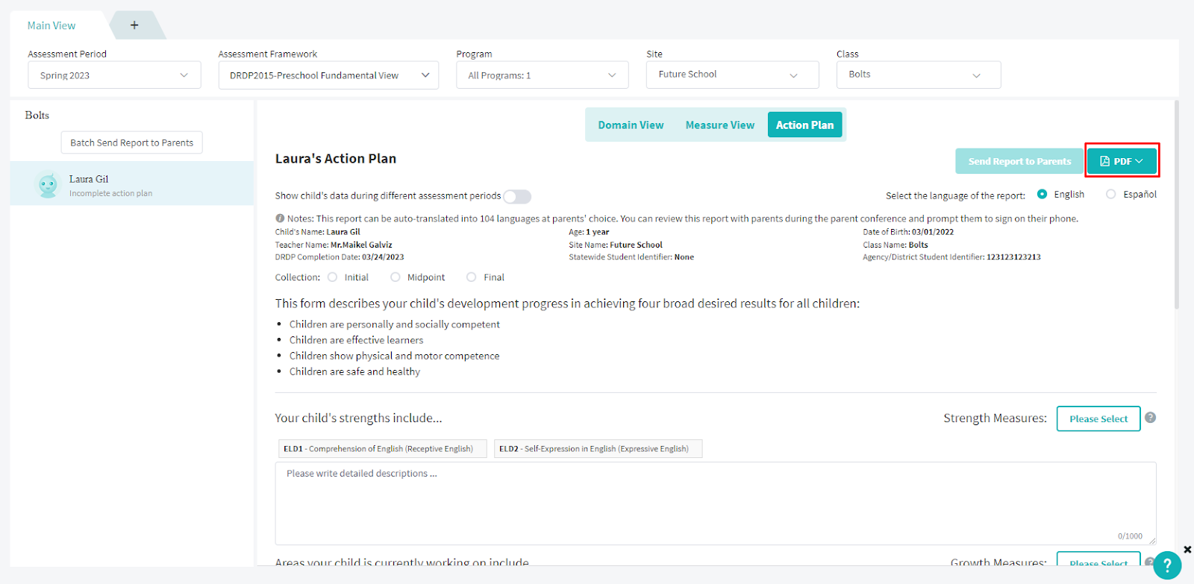Click the help question mark bubble
This screenshot has width=1194, height=584.
[x=1166, y=566]
